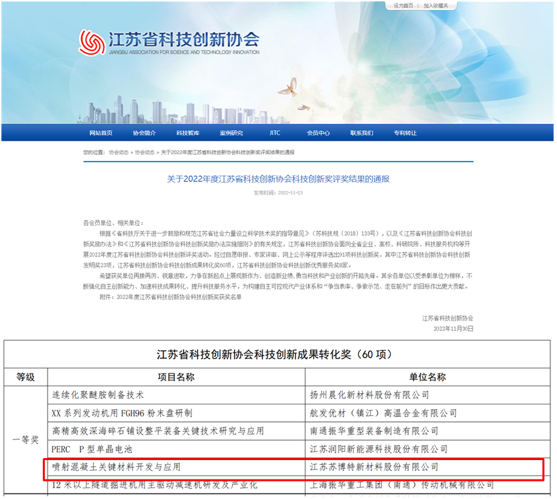Open the 网站首页 menu item

[x=101, y=133]
